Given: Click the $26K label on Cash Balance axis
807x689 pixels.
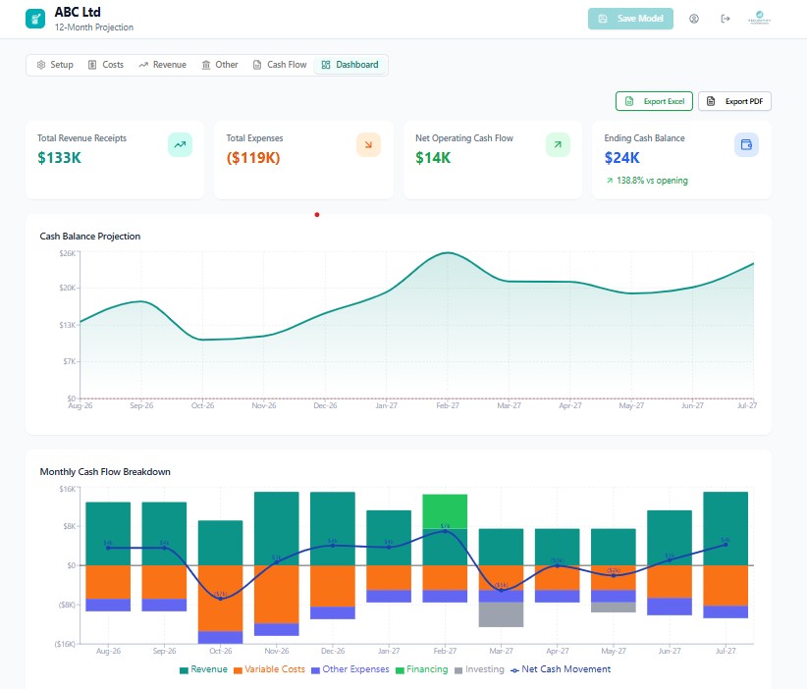Looking at the screenshot, I should 67,253.
